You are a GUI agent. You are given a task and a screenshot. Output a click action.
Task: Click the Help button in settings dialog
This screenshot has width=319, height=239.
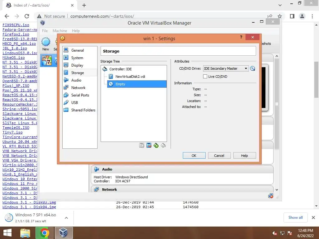(244, 156)
